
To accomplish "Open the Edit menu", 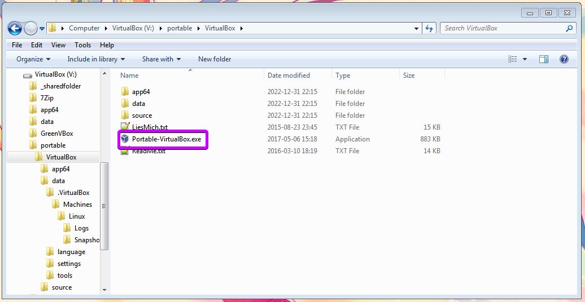I will pyautogui.click(x=37, y=45).
